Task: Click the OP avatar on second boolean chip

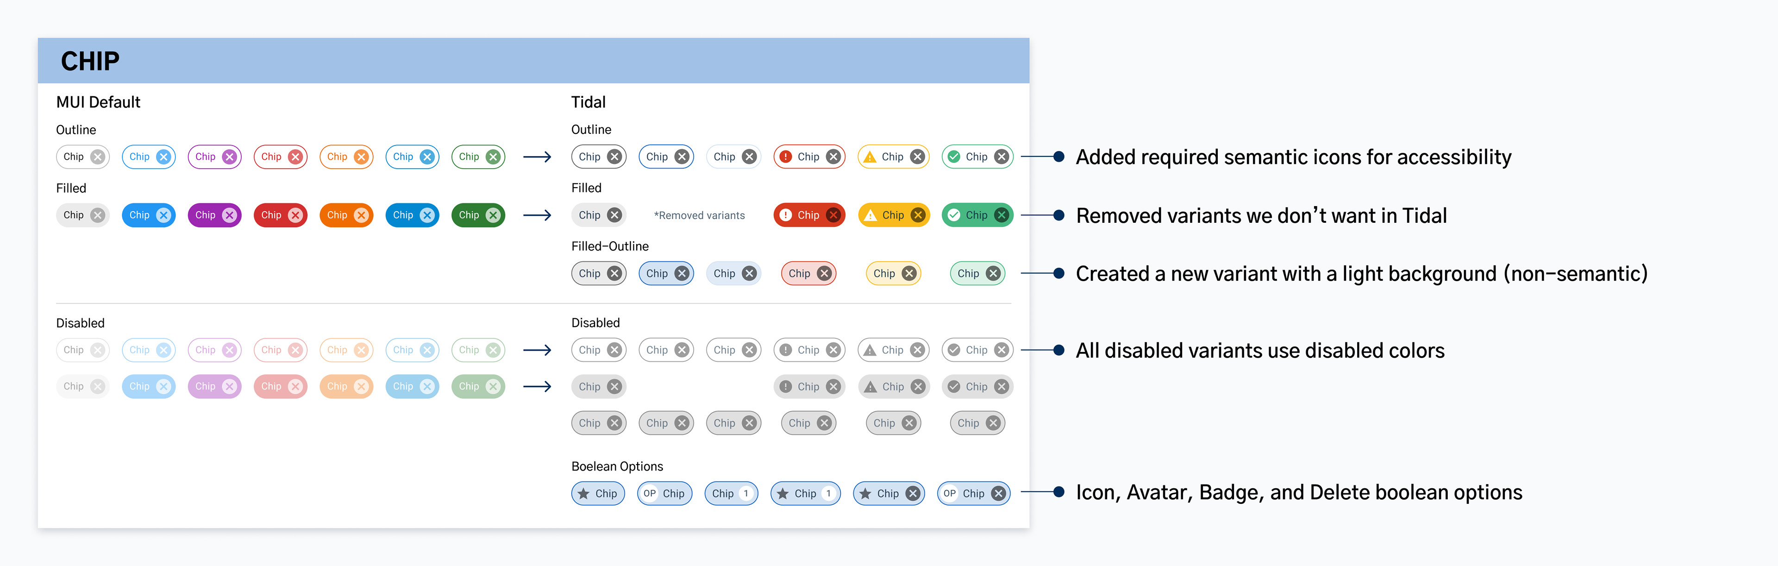Action: tap(650, 494)
